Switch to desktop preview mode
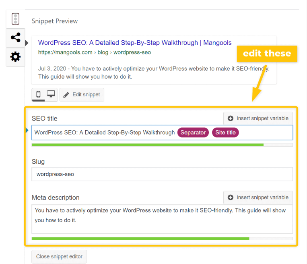307x264 pixels. click(51, 94)
